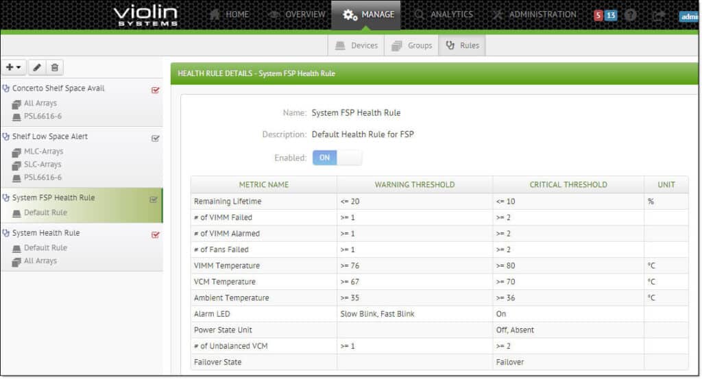The width and height of the screenshot is (702, 379).
Task: Toggle the System FSP Health Rule checkbox
Action: (x=154, y=199)
